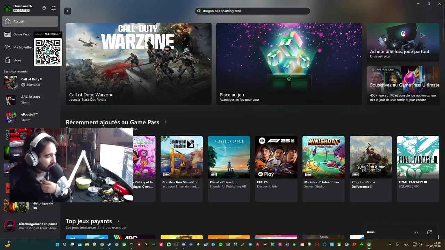The image size is (445, 250).
Task: Open Planet of Lana II game tile
Action: [229, 169]
